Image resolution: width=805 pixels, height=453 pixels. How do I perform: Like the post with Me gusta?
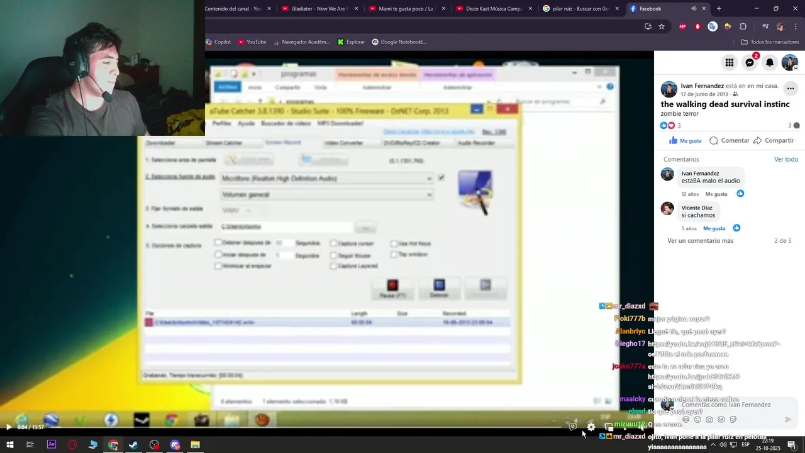coord(685,140)
